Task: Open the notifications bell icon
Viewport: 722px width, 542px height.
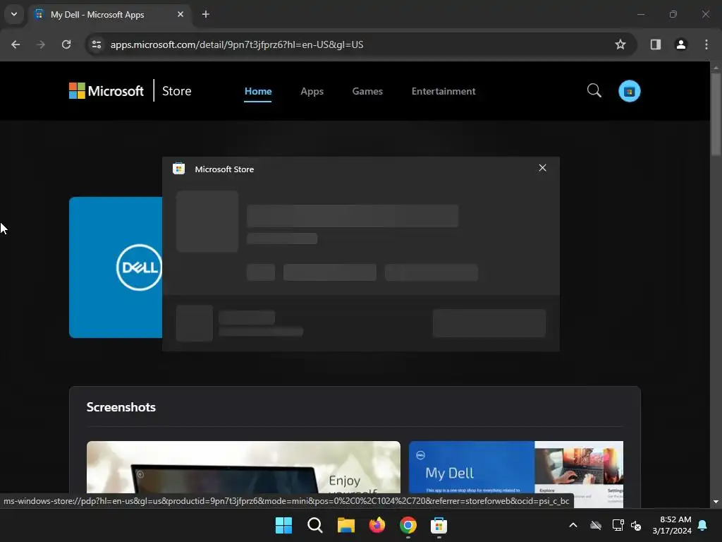Action: click(703, 525)
